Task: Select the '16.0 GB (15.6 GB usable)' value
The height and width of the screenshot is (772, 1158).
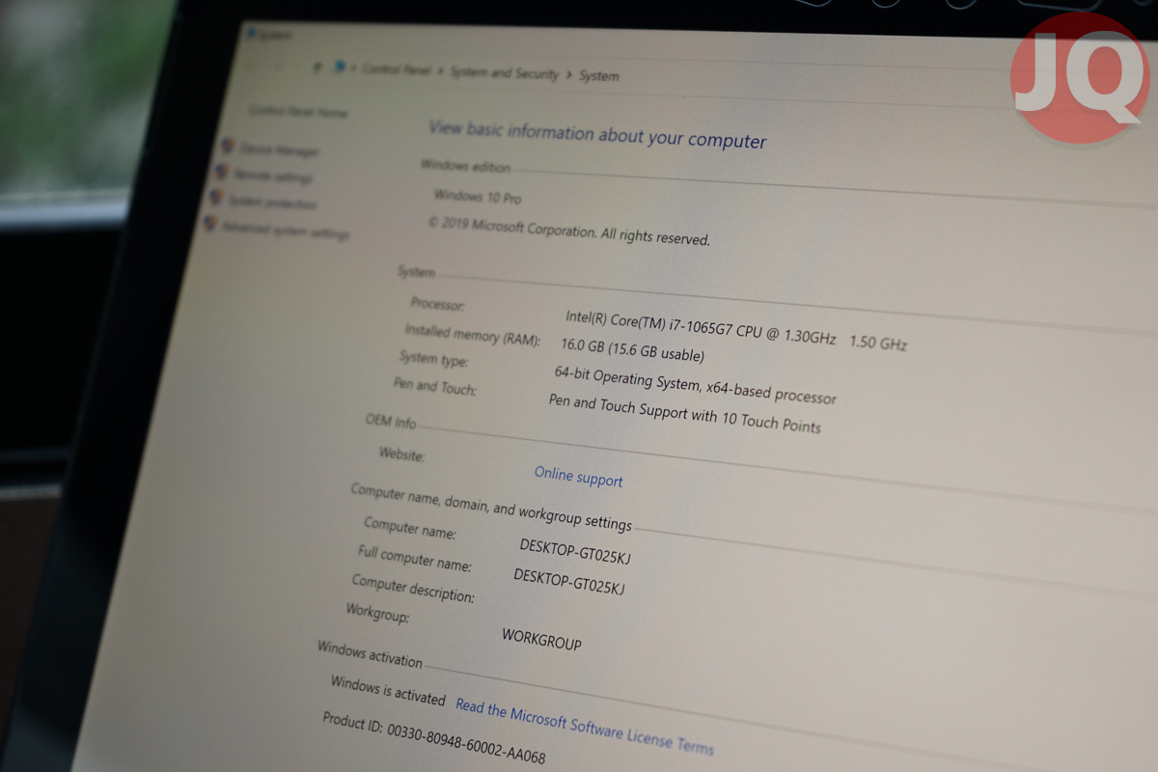Action: (632, 349)
